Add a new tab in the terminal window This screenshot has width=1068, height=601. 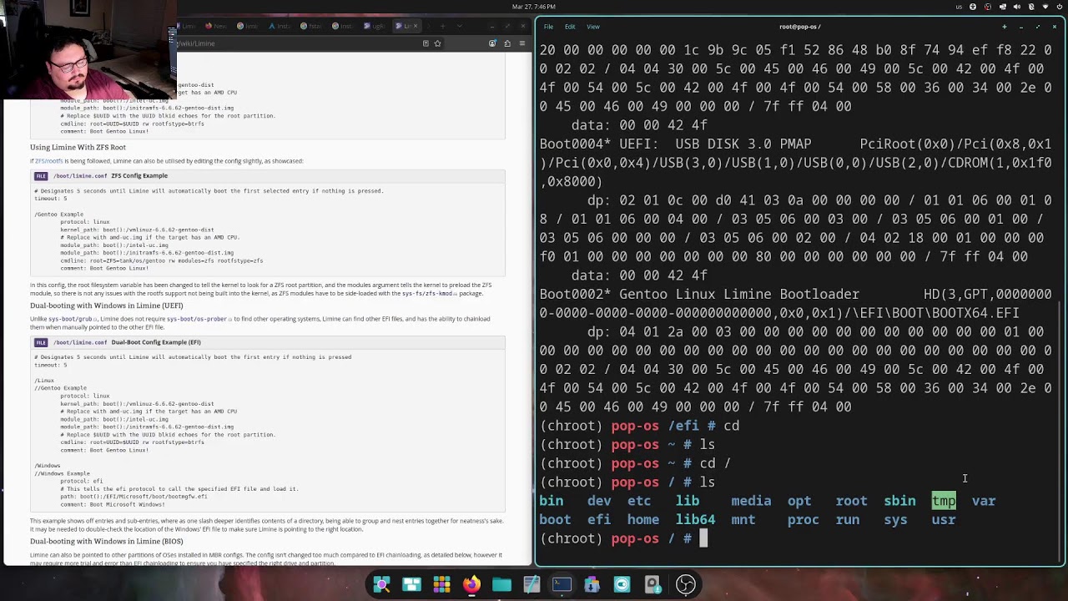1005,26
